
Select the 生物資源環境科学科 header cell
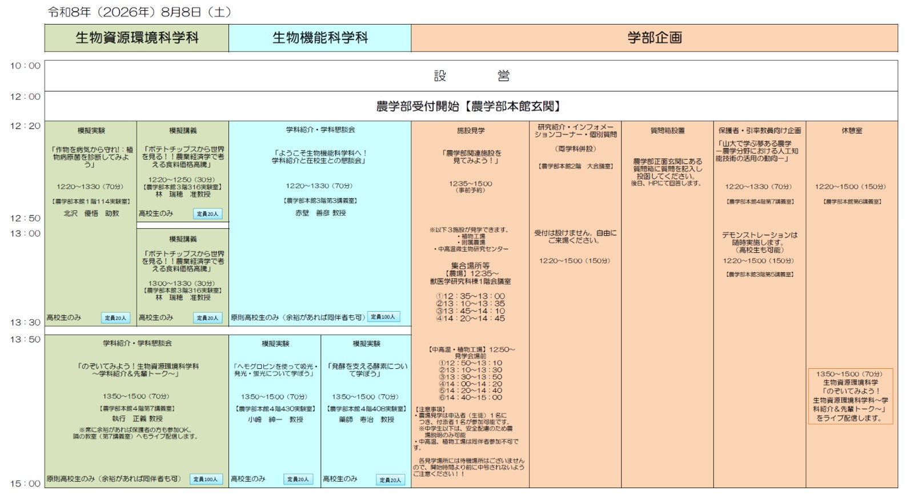137,38
